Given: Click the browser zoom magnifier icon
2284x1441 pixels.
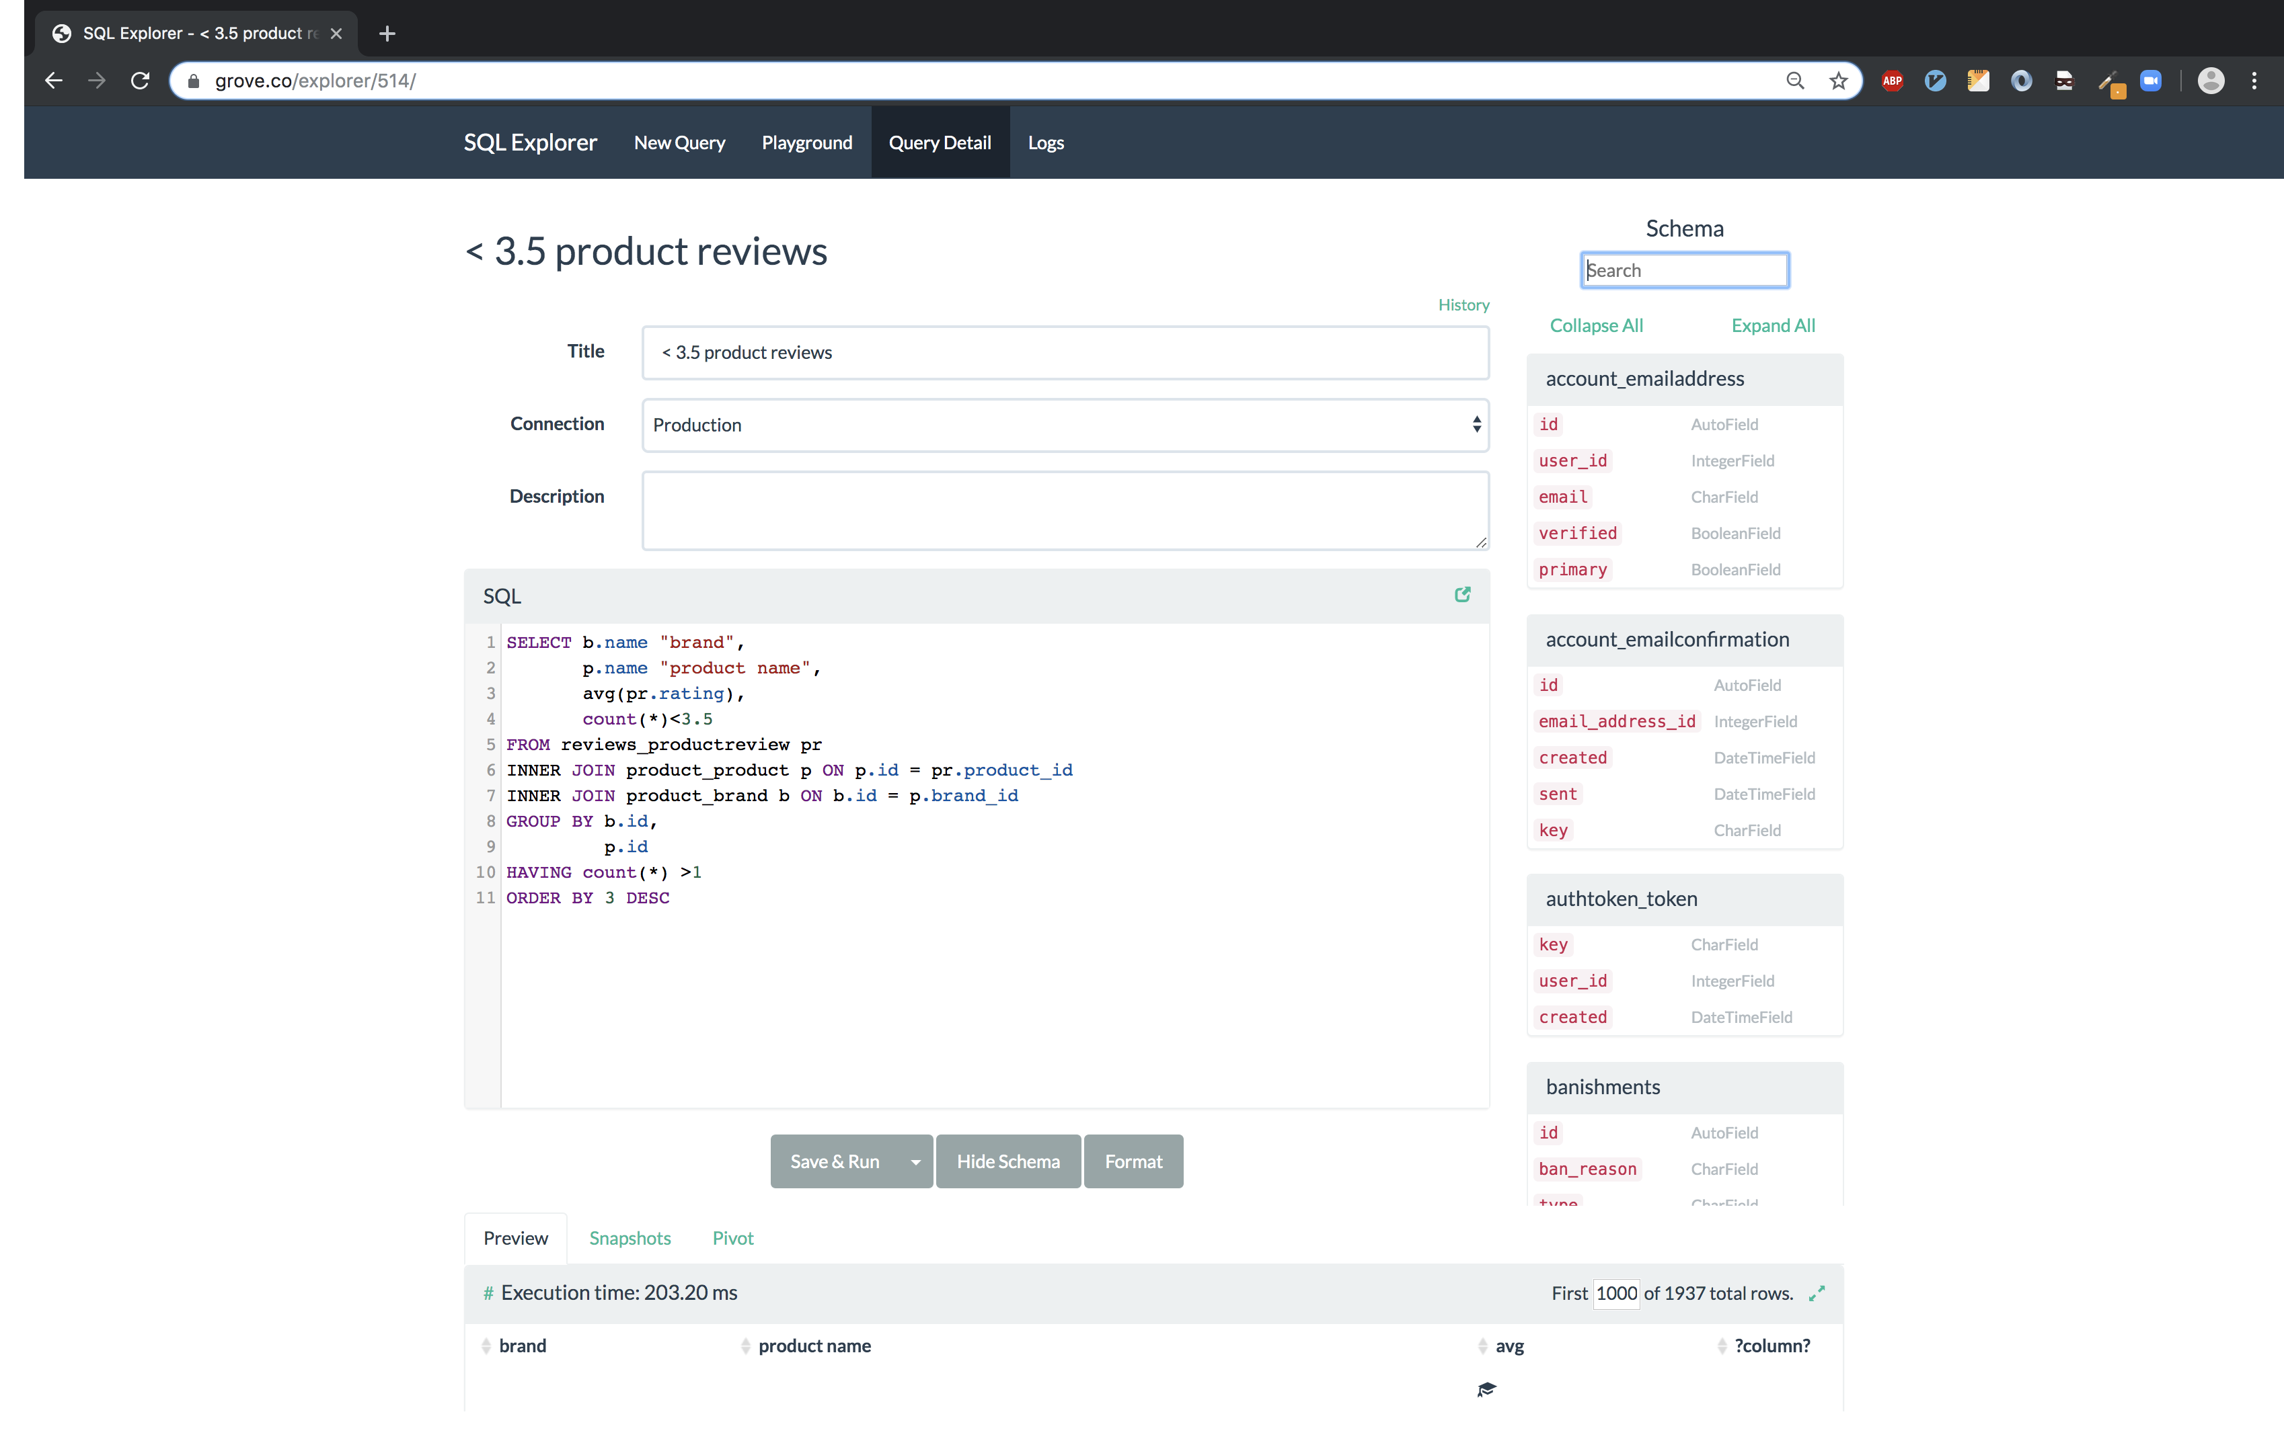Looking at the screenshot, I should [1794, 81].
